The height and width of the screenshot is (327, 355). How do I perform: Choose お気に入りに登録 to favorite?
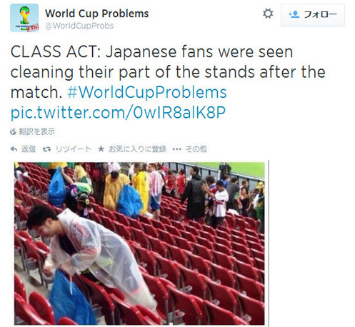(x=137, y=149)
